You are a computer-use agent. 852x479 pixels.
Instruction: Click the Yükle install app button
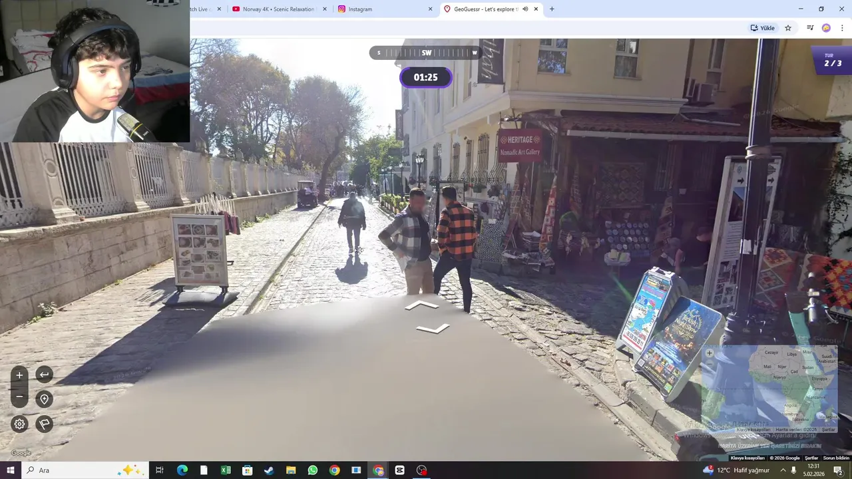763,28
